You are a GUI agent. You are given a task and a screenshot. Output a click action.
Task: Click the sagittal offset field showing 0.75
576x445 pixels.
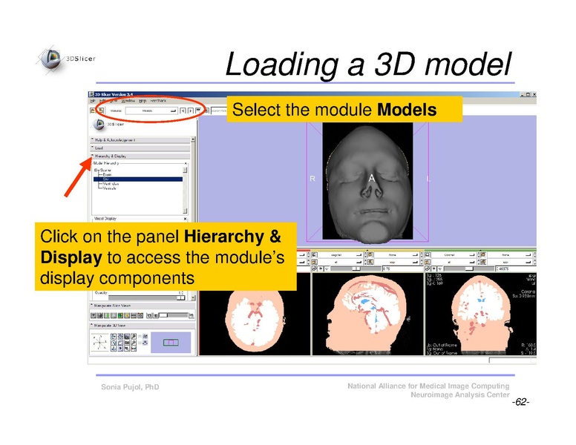(x=402, y=268)
